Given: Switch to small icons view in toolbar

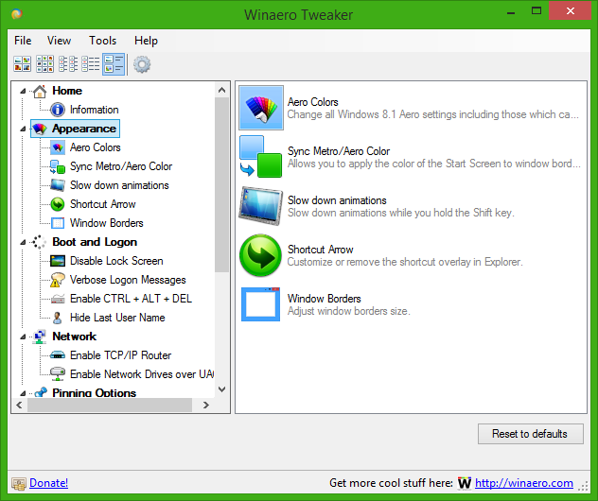Looking at the screenshot, I should (x=68, y=64).
